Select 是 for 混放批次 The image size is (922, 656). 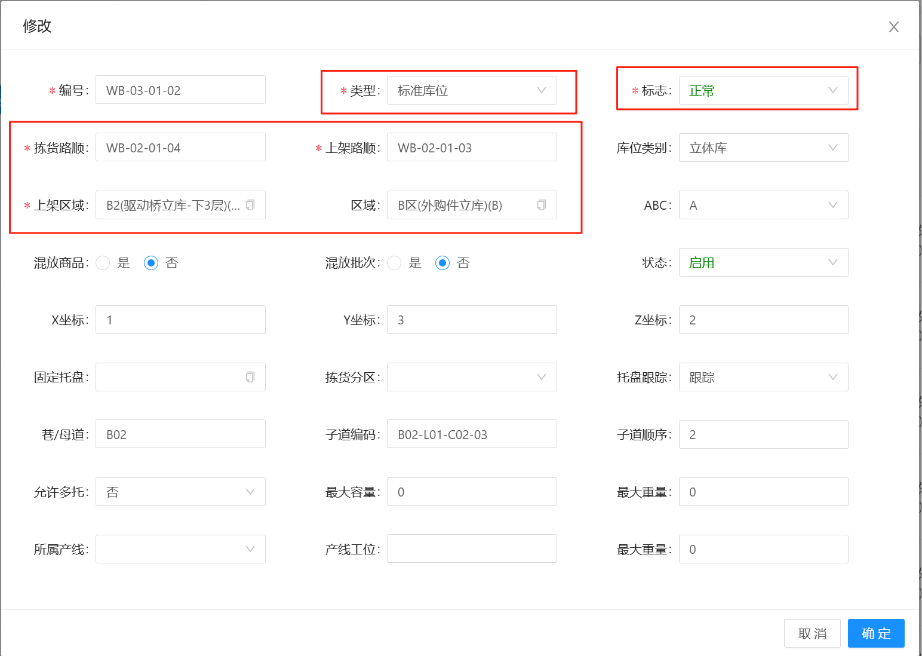(x=395, y=263)
